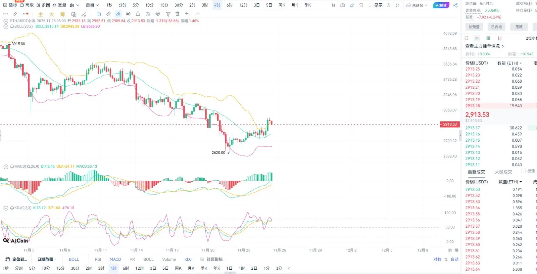Toggle MACD sub-indicator off
The width and height of the screenshot is (537, 274).
[115, 259]
